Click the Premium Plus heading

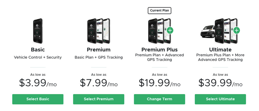[159, 50]
